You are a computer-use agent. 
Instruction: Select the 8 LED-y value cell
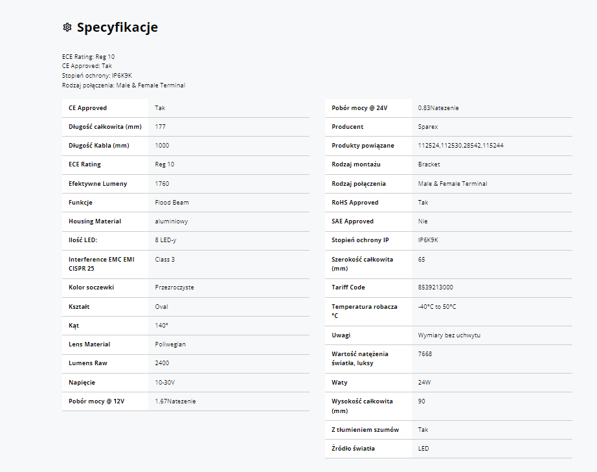(166, 240)
